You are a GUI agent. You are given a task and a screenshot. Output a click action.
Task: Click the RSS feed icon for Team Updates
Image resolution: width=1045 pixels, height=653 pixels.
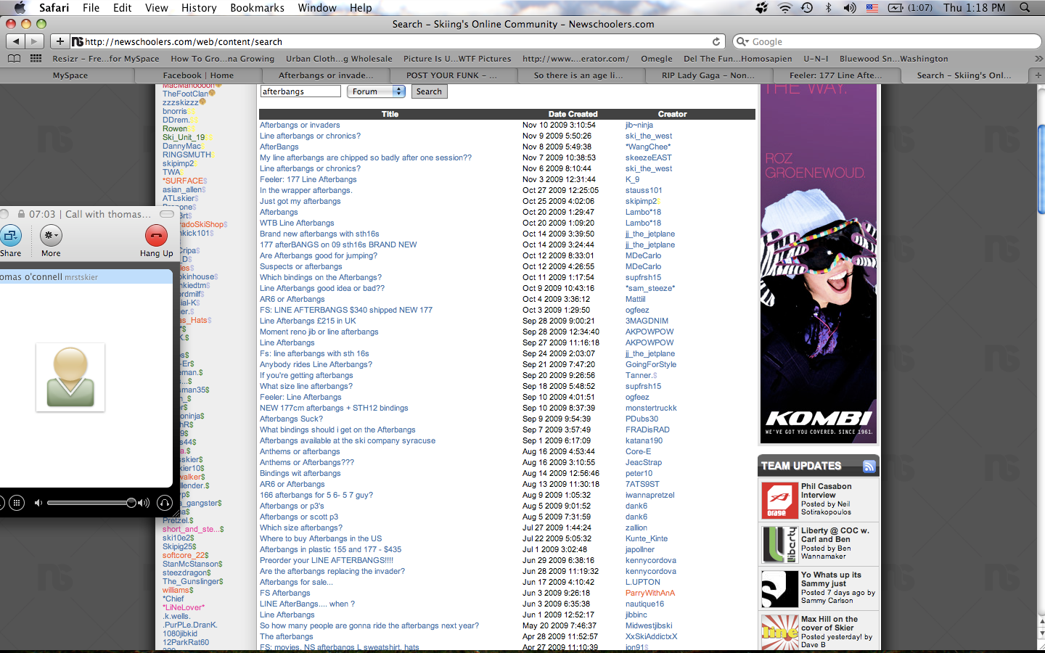point(869,467)
